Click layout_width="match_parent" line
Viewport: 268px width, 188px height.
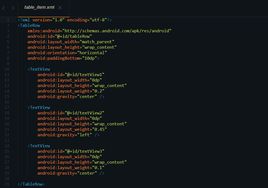point(71,42)
